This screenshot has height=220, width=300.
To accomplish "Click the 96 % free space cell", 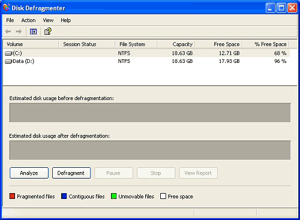I will tap(280, 61).
